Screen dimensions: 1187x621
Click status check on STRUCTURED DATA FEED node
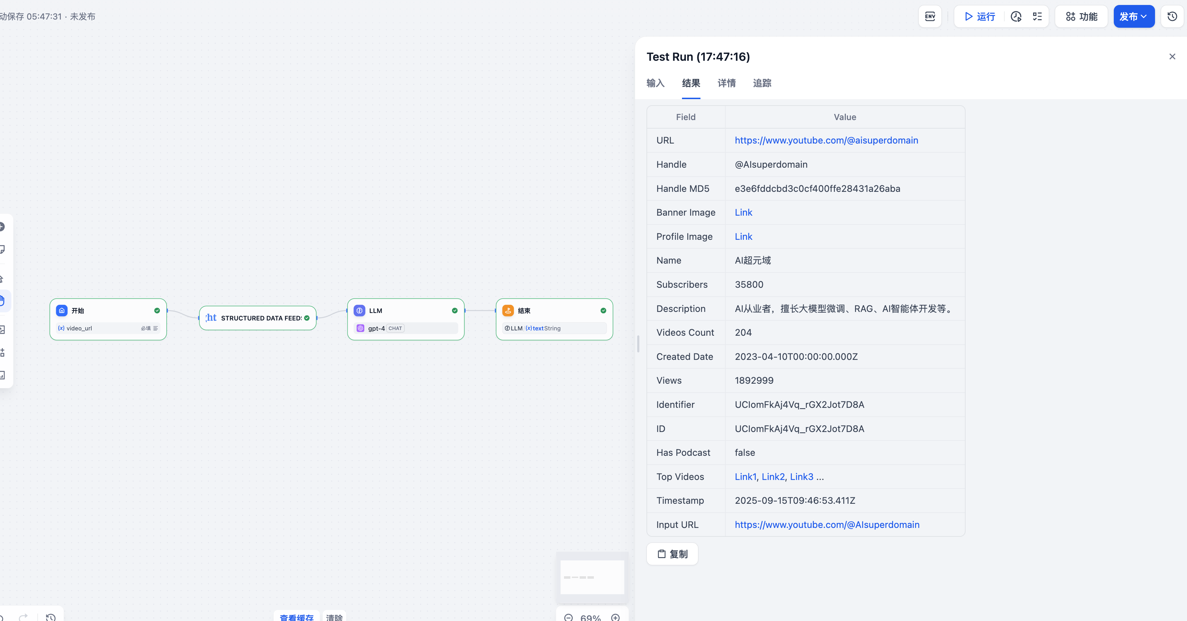pos(307,318)
